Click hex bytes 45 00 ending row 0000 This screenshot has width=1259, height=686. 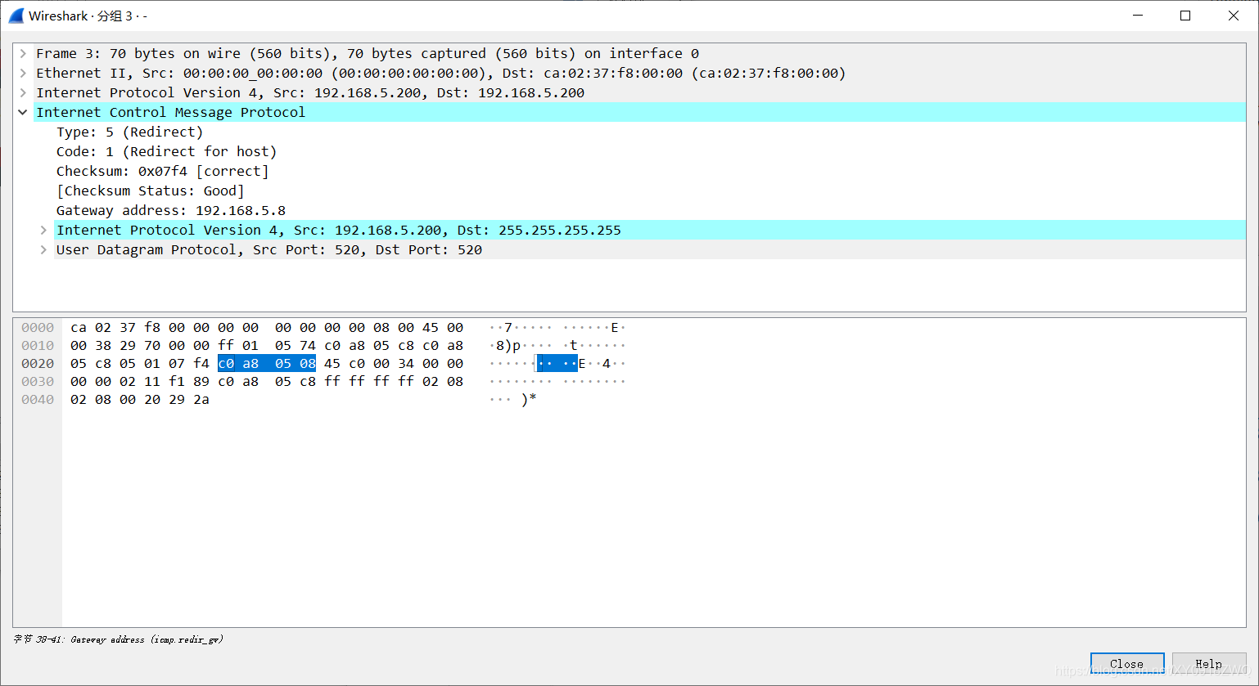tap(443, 327)
